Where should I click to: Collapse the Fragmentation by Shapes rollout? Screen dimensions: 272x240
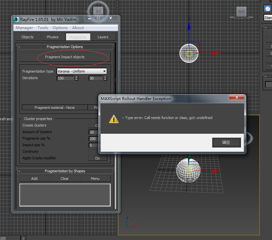click(19, 171)
